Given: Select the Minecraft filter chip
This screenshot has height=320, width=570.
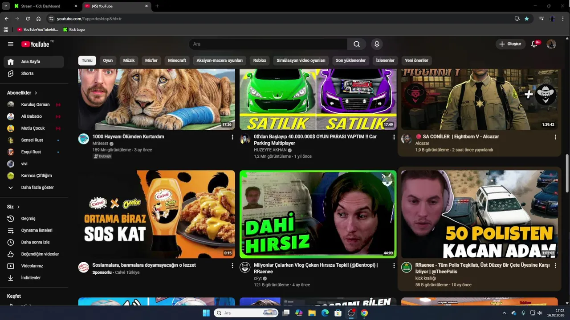Looking at the screenshot, I should pyautogui.click(x=177, y=60).
